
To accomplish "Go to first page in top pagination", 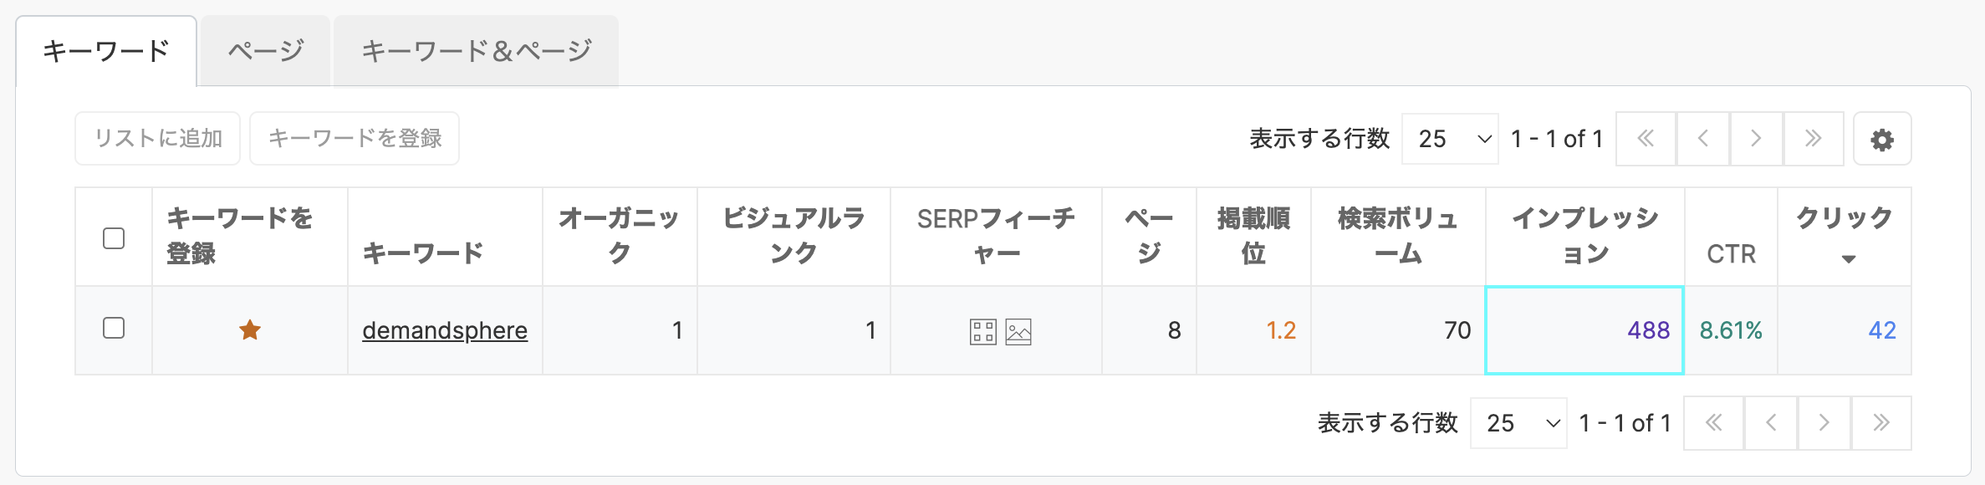I will (1646, 139).
